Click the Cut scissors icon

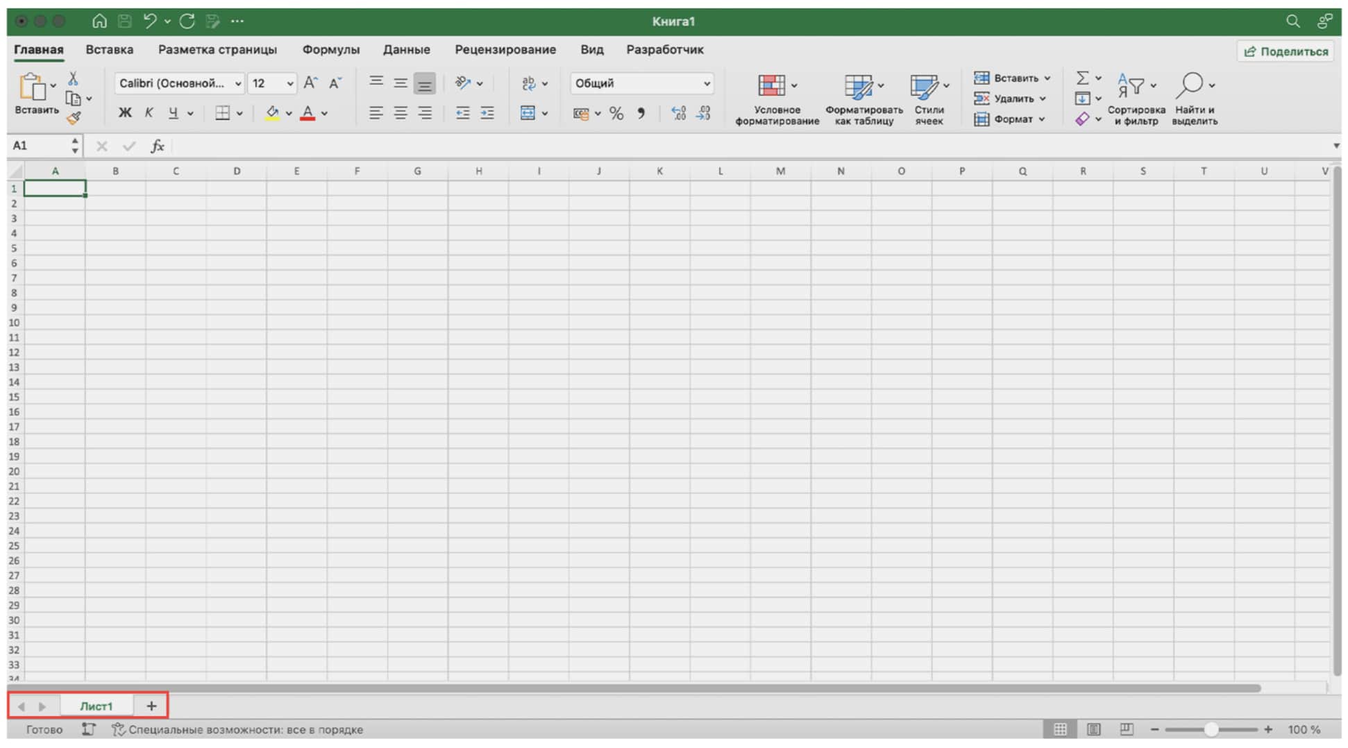[x=73, y=78]
